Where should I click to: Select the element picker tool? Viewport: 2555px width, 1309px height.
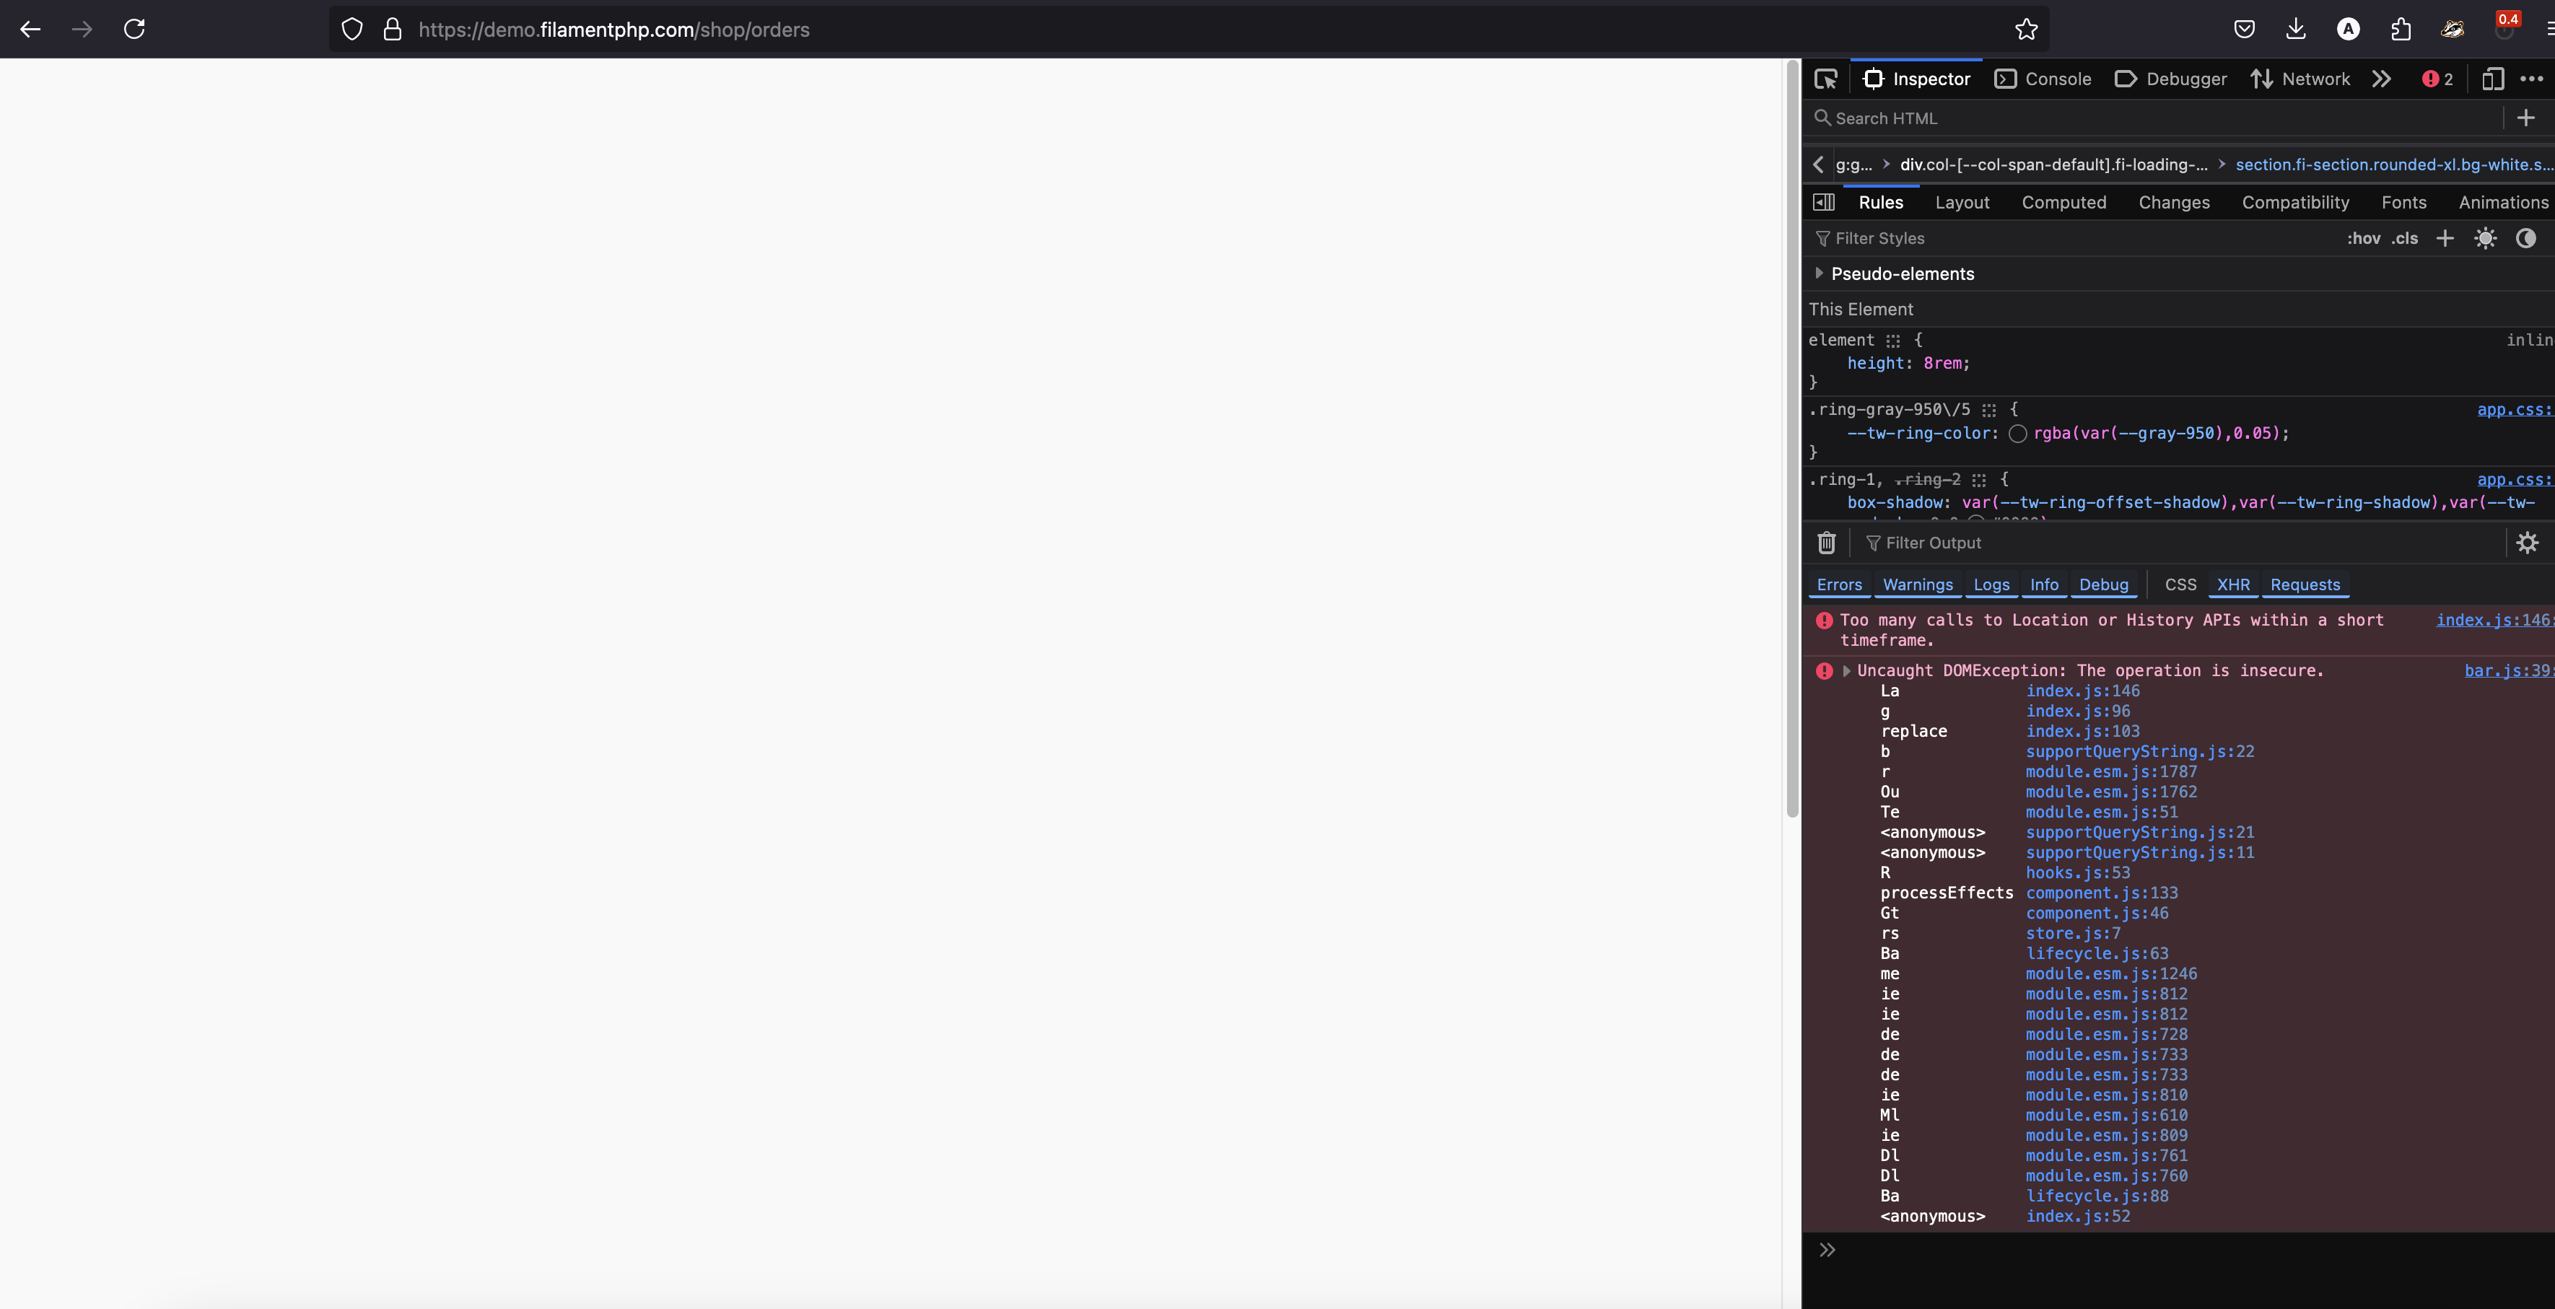pyautogui.click(x=1826, y=79)
